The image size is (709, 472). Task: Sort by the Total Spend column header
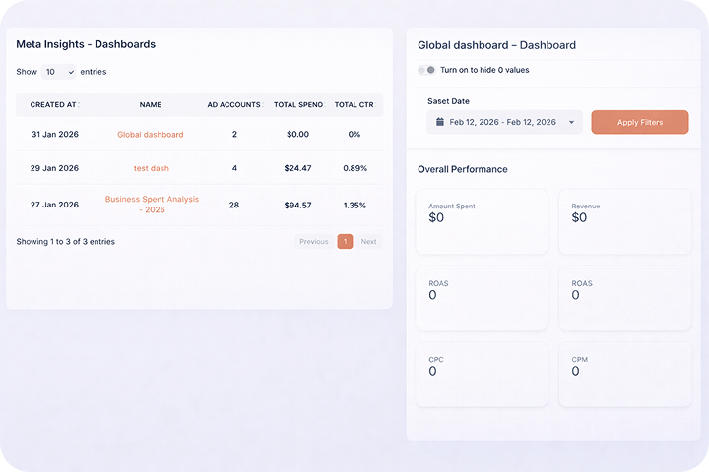tap(297, 105)
